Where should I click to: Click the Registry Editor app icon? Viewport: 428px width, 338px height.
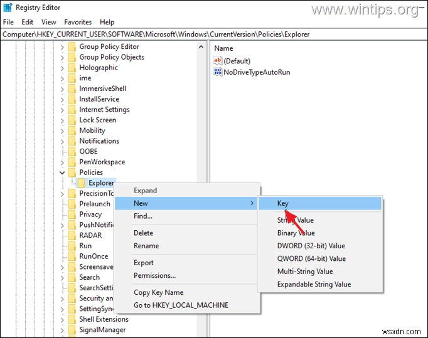8,8
